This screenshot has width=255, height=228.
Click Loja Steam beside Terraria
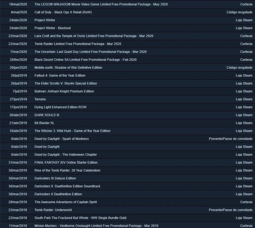tap(244, 99)
